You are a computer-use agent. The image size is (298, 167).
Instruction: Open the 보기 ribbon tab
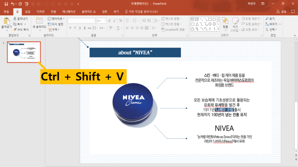[x=116, y=12]
